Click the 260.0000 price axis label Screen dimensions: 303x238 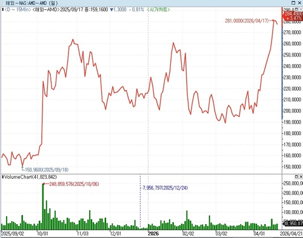coord(292,44)
